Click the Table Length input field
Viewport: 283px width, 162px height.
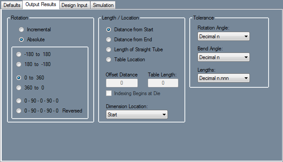[x=163, y=83]
